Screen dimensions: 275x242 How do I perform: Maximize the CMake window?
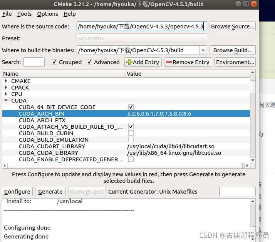click(246, 4)
